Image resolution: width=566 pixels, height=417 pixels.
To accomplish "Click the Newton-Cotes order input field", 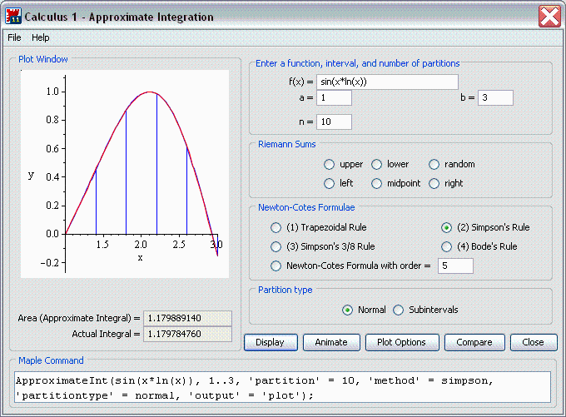I will (455, 266).
